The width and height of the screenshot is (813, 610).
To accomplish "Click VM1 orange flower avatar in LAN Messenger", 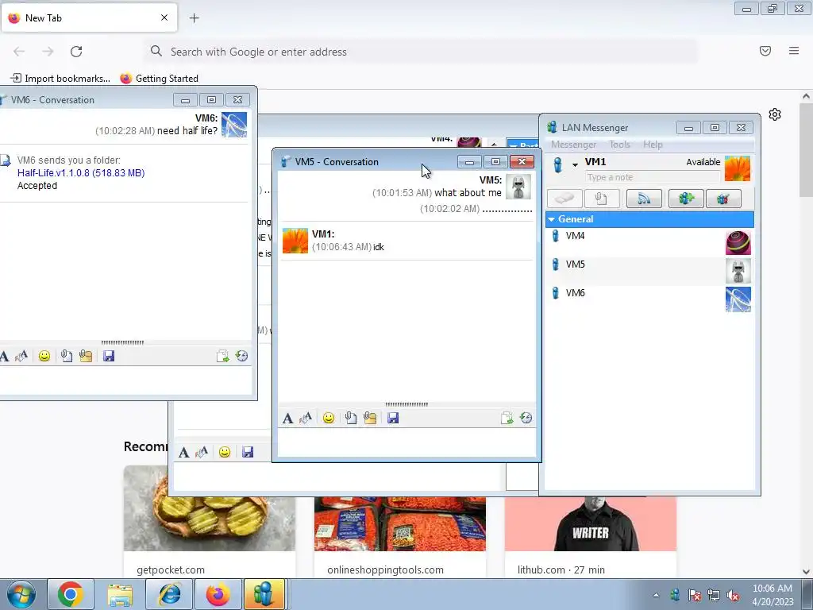I will [738, 168].
